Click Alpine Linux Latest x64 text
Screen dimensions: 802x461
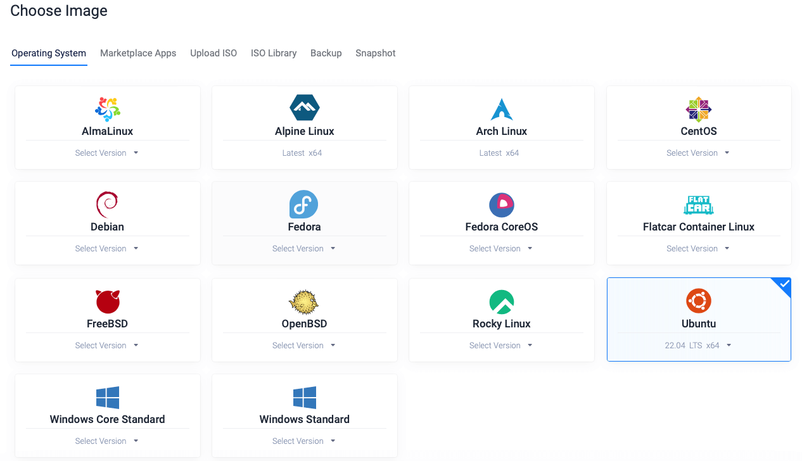302,153
